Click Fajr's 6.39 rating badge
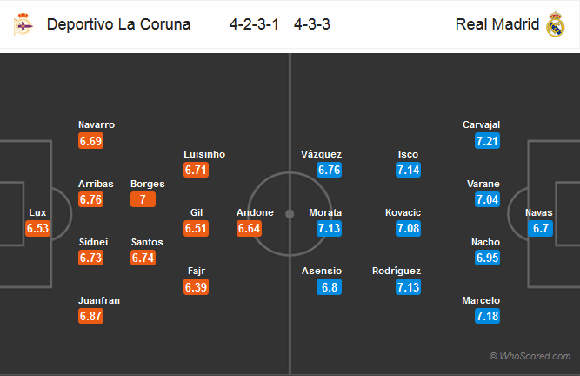This screenshot has height=376, width=580. [x=197, y=287]
